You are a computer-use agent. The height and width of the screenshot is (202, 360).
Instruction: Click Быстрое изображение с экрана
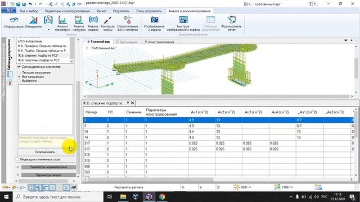click(183, 24)
